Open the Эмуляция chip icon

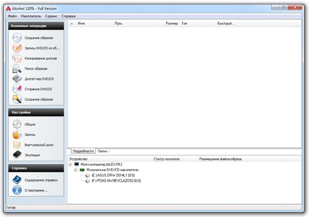[17, 155]
